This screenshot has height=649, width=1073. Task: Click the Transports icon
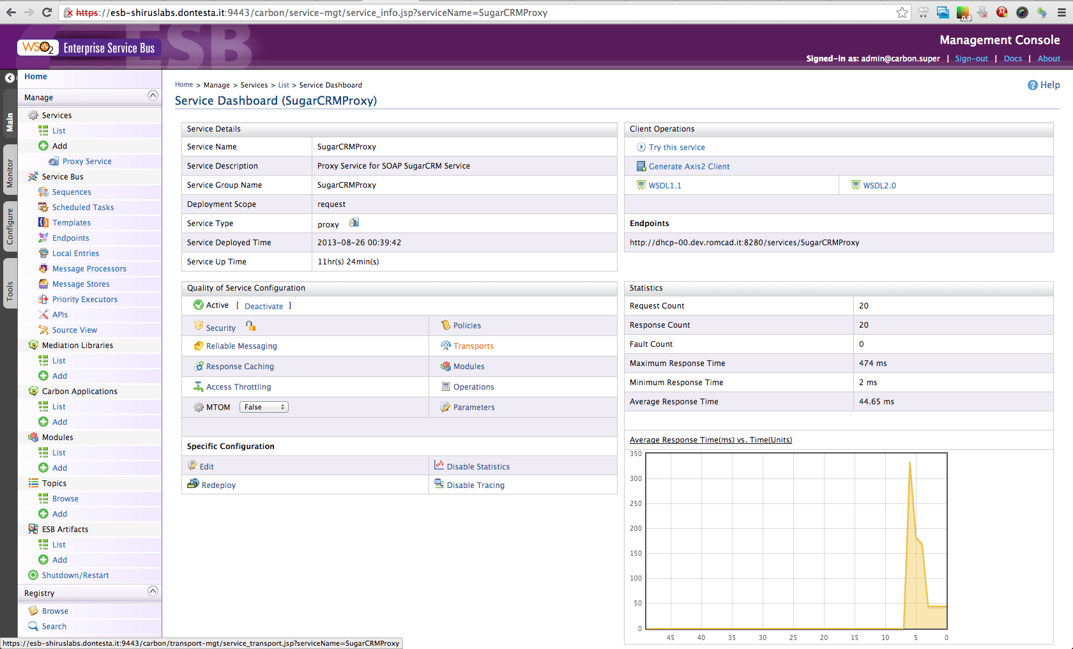pos(446,346)
